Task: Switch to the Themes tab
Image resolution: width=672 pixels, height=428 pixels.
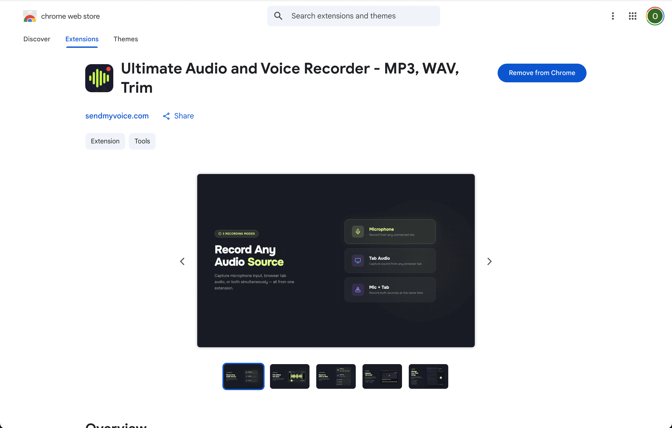Action: [126, 39]
